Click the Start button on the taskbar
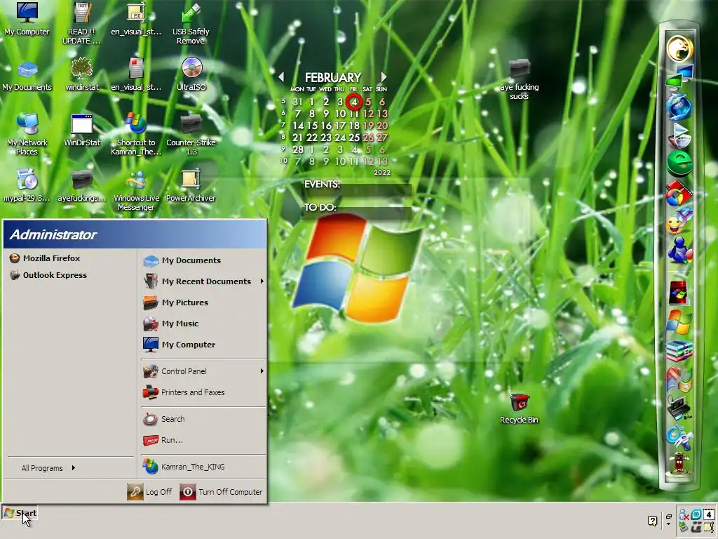Viewport: 718px width, 539px height. click(20, 513)
